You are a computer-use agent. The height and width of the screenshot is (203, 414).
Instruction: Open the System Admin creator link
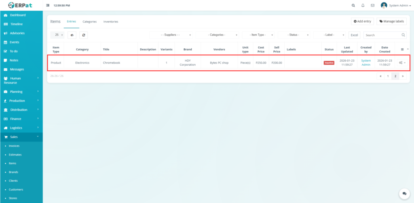coord(365,62)
